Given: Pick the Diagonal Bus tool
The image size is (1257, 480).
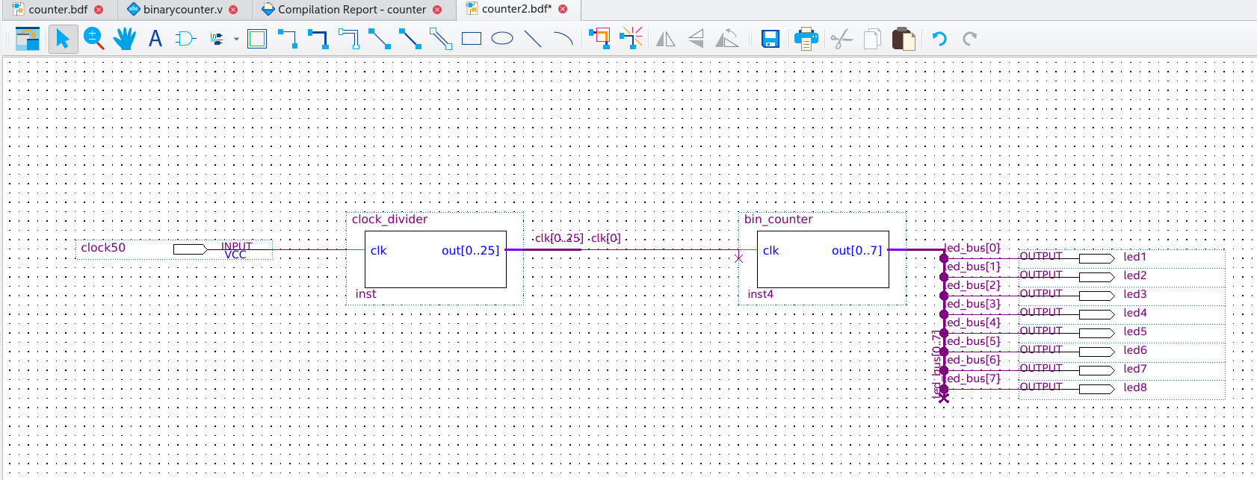Looking at the screenshot, I should 410,38.
